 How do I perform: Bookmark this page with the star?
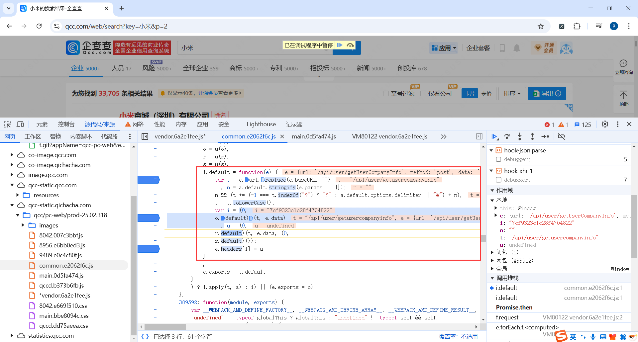pos(541,26)
